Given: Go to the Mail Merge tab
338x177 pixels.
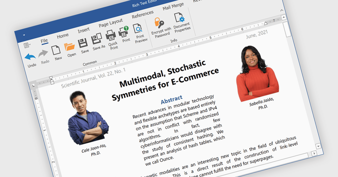Looking at the screenshot, I should coord(173,6).
